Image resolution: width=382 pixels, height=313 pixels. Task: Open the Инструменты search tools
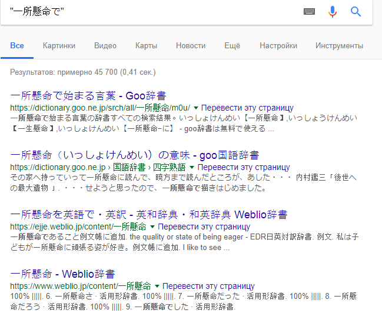point(339,45)
